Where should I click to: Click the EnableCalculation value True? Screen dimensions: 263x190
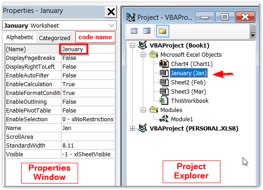88,84
